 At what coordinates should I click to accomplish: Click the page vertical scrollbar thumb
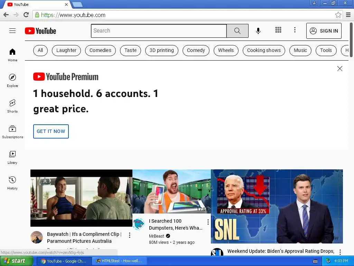coord(351,39)
